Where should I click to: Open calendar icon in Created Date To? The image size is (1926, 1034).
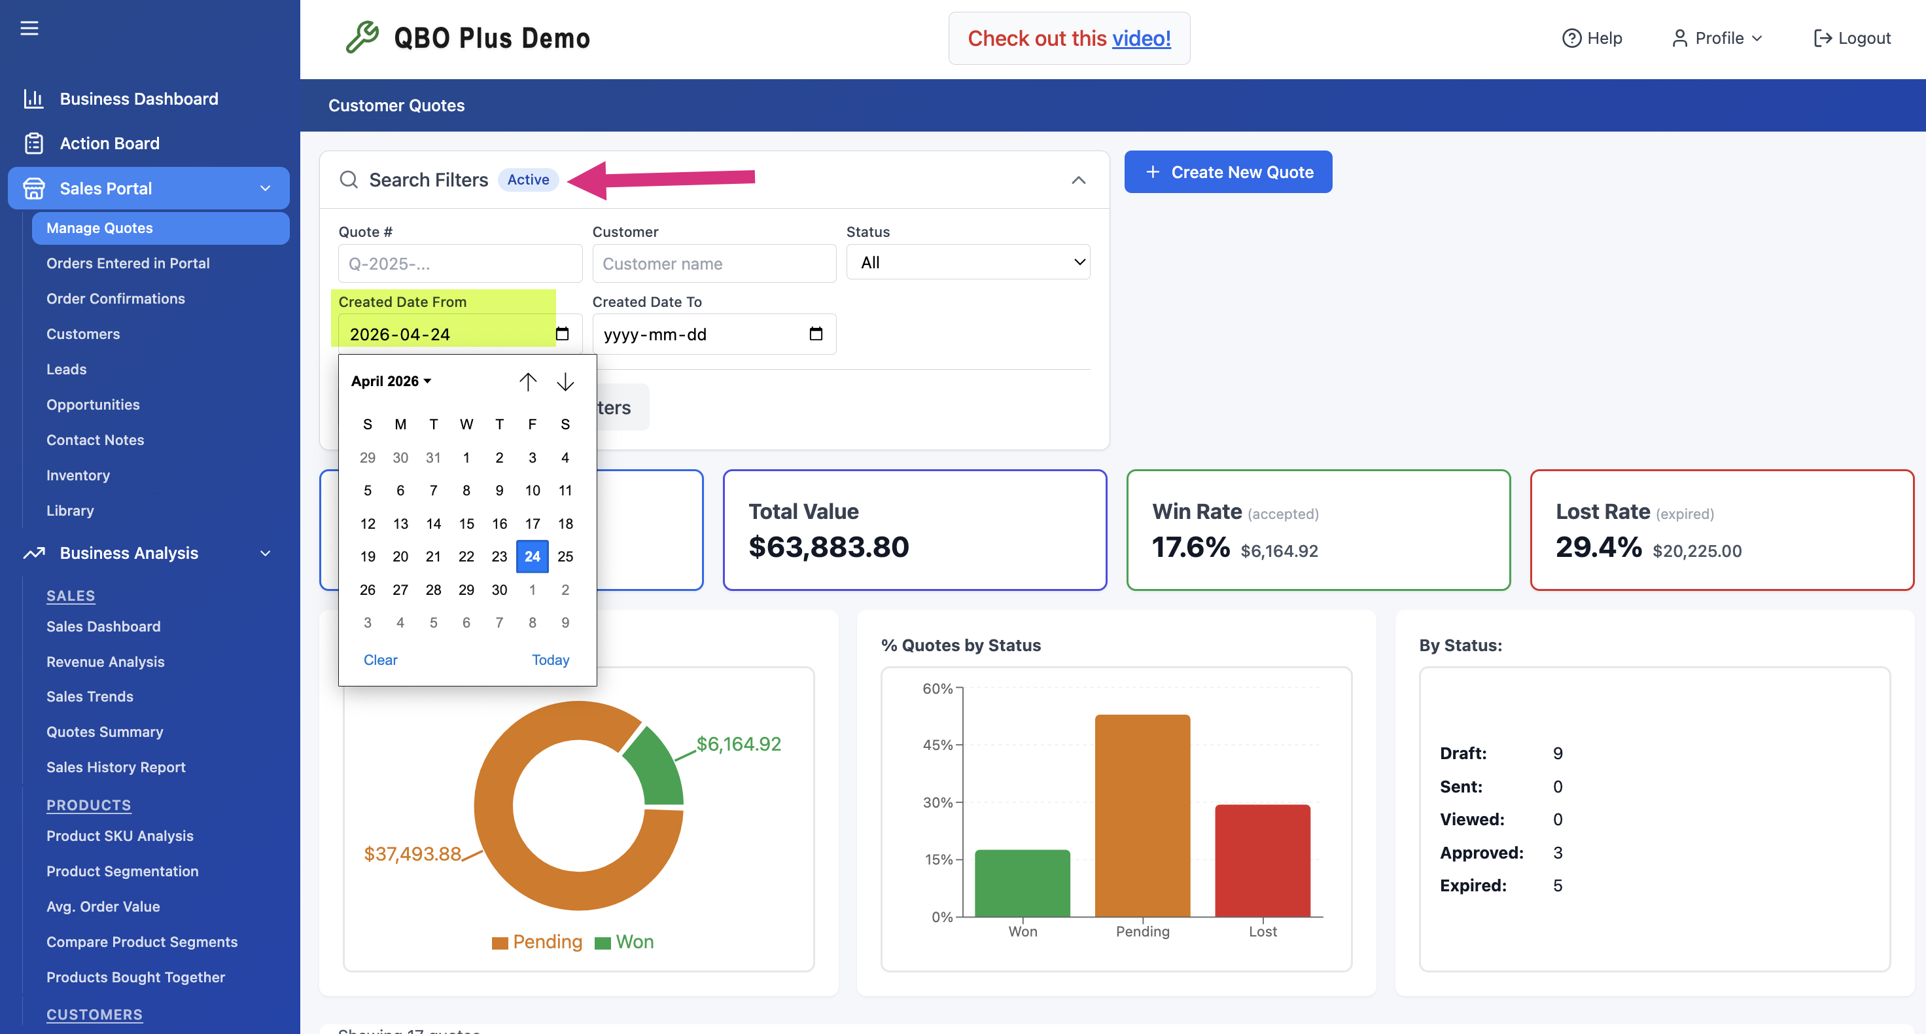tap(816, 334)
